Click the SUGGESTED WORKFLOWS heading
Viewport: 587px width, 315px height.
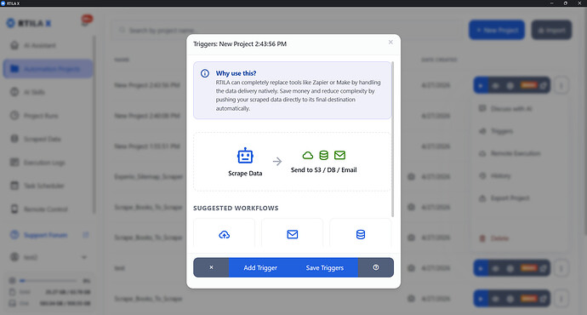tap(236, 209)
